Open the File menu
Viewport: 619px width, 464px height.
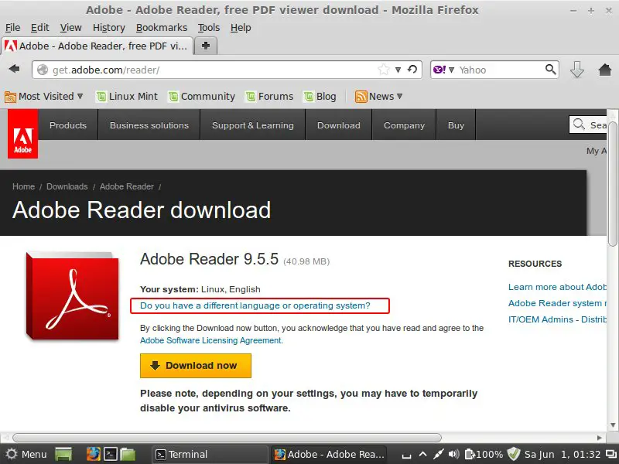[12, 28]
